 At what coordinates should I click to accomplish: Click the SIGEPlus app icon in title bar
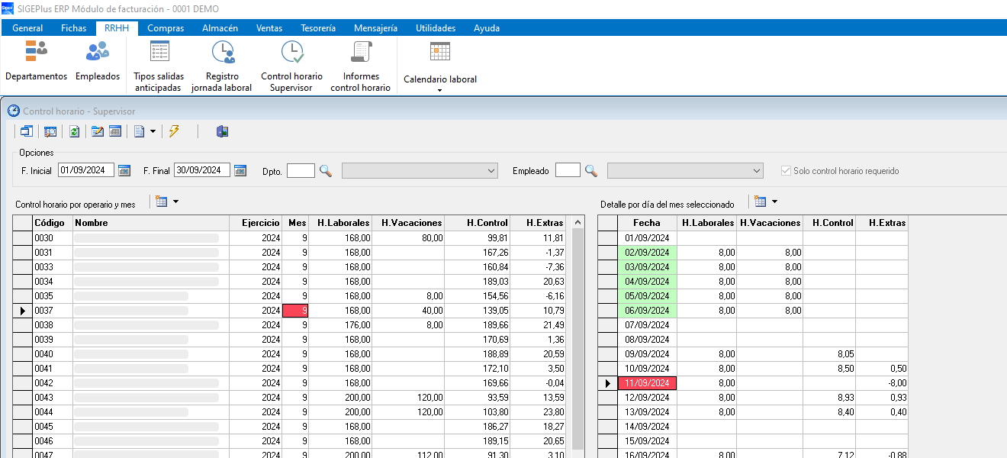pos(8,8)
